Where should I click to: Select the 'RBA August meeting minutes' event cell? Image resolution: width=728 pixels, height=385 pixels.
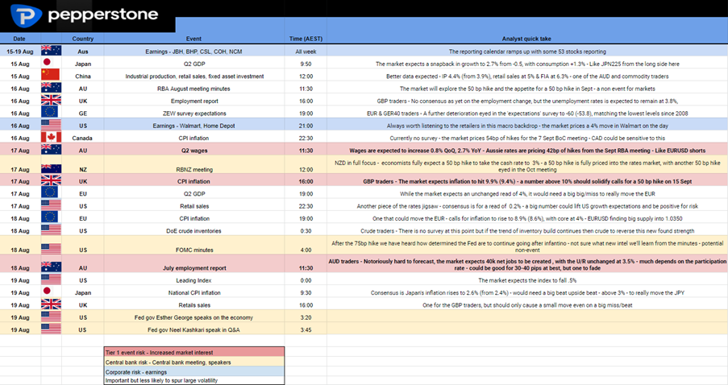(194, 89)
